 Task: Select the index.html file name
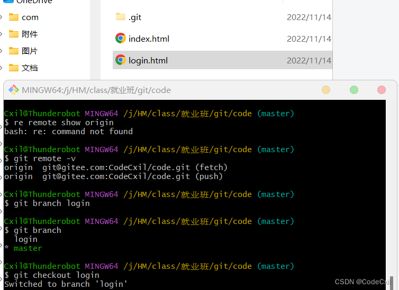[149, 39]
